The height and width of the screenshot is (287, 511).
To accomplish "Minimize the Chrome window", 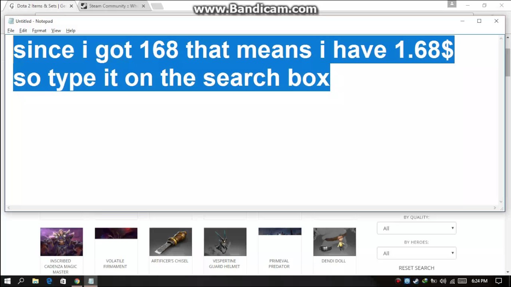I will [467, 6].
